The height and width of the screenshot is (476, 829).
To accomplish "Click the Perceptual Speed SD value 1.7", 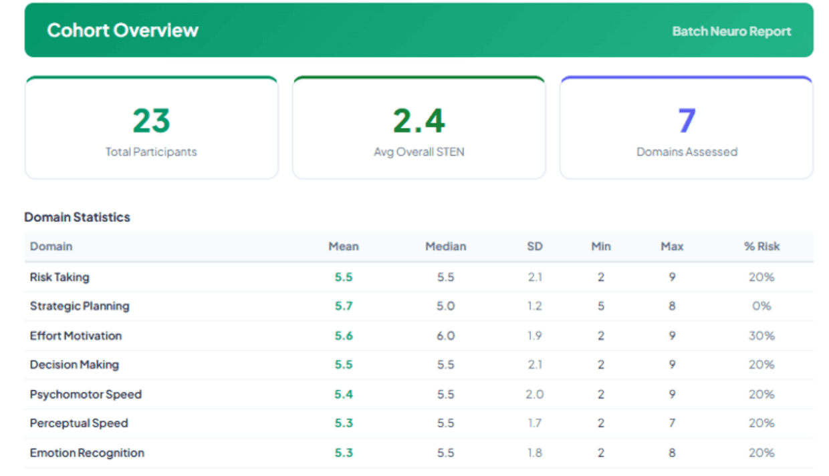I will 534,423.
